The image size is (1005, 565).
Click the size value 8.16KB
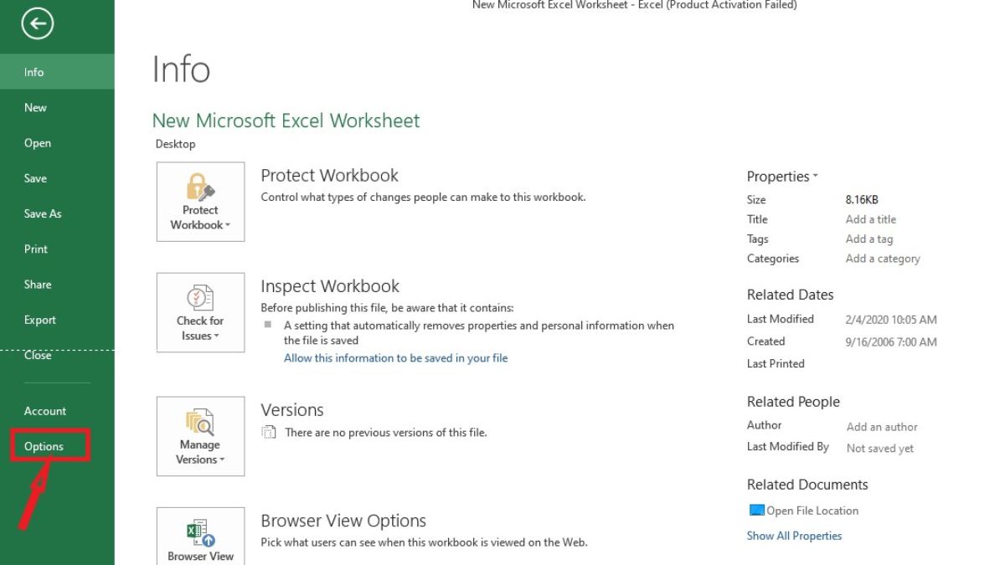862,200
